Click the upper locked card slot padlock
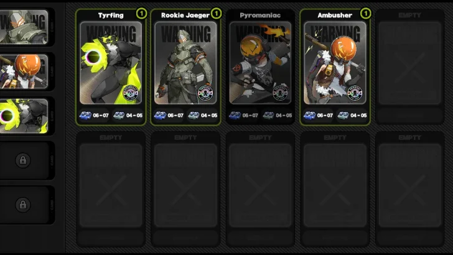Screen dimensions: 453x255 [23, 160]
